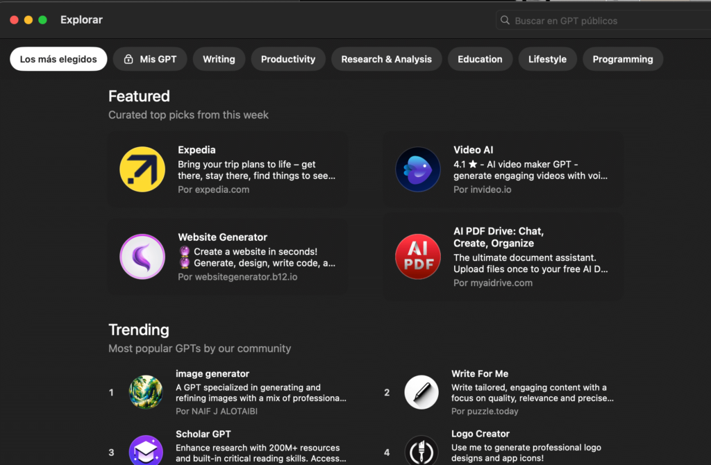Switch to the Lifestyle category
The width and height of the screenshot is (711, 465).
[547, 59]
